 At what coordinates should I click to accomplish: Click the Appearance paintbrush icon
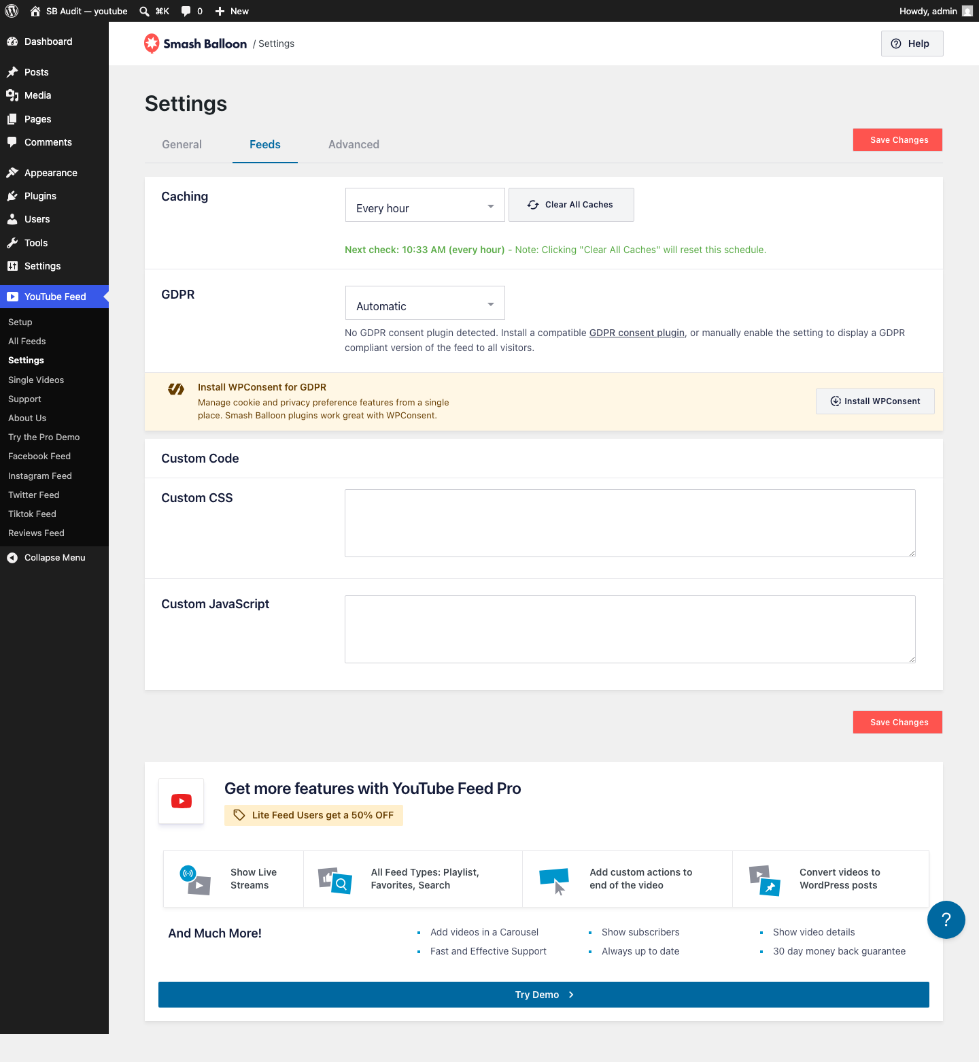(12, 173)
